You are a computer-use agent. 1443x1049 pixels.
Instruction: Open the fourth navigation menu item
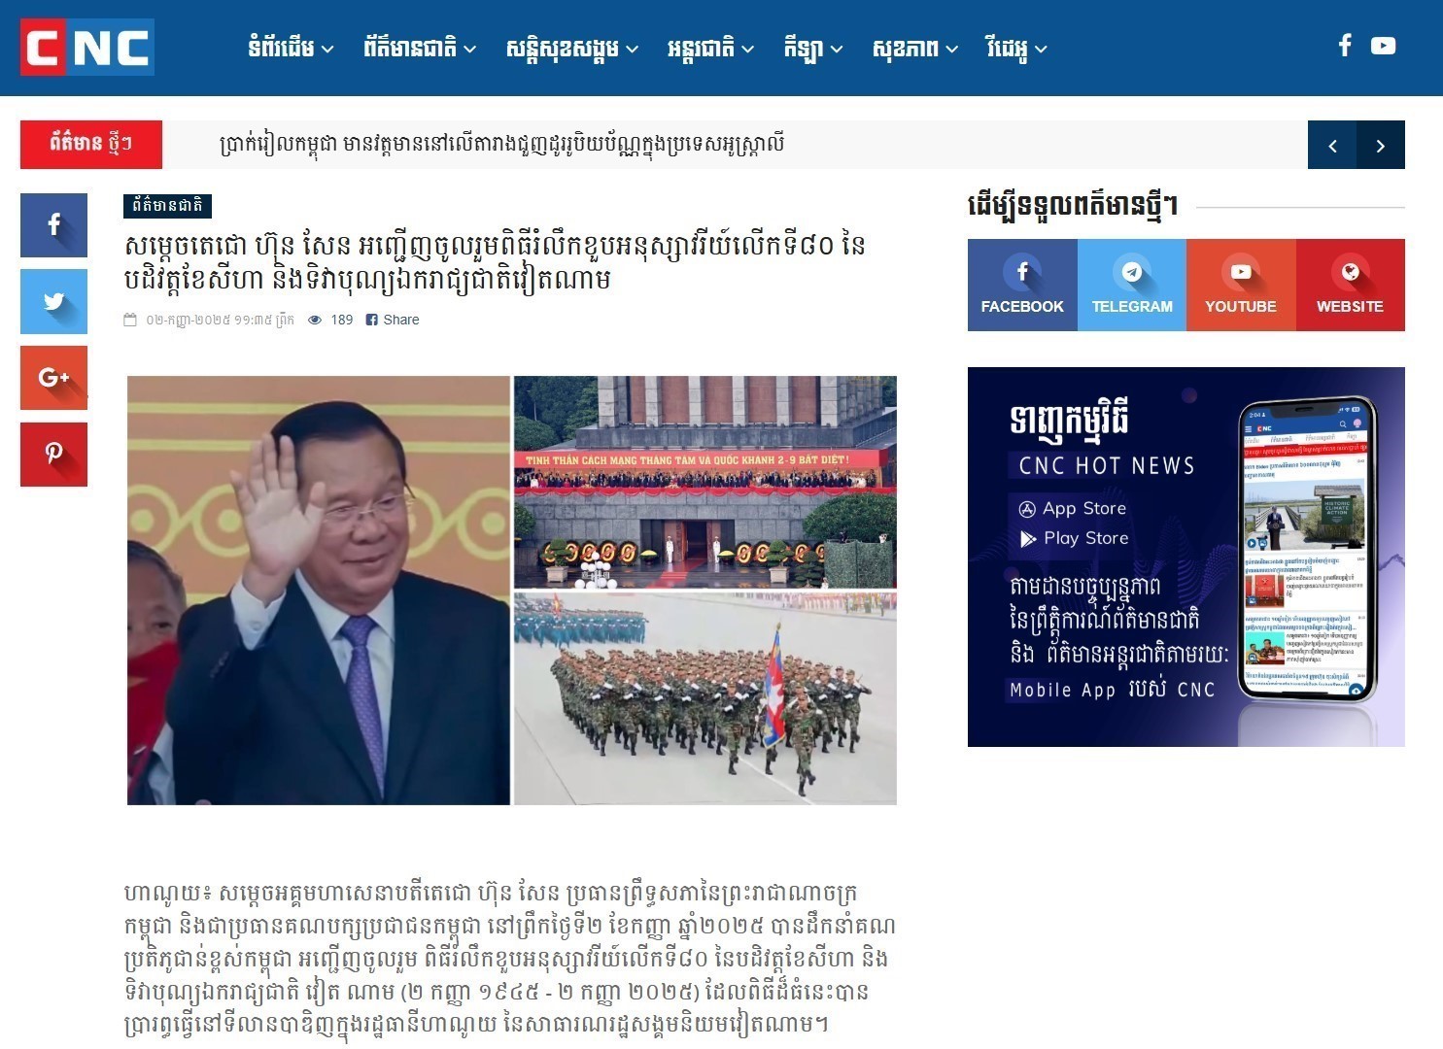point(710,48)
